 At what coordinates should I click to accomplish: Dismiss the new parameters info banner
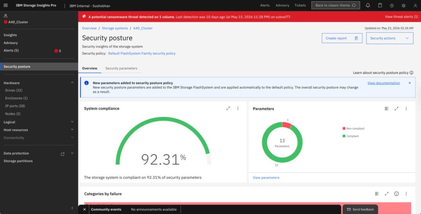(x=409, y=83)
